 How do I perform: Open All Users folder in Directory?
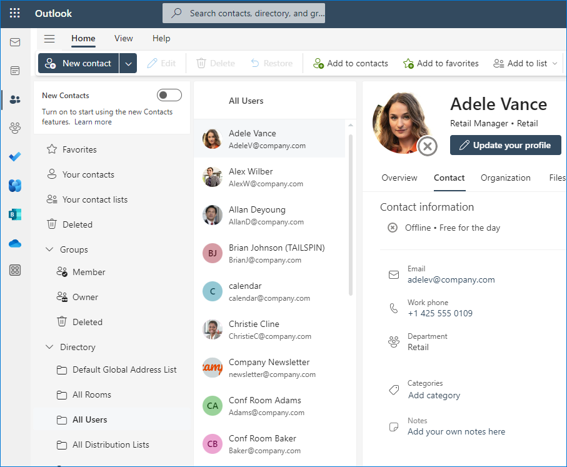click(x=112, y=419)
